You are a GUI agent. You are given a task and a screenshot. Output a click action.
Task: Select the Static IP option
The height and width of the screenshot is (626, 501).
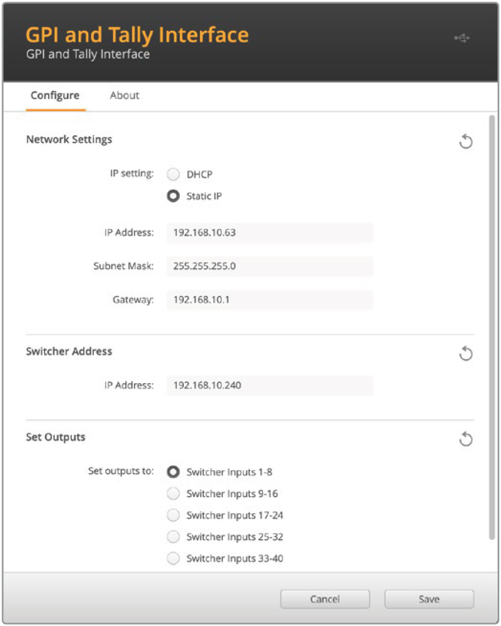coord(174,197)
